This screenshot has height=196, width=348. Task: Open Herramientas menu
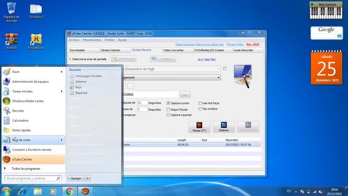92,40
